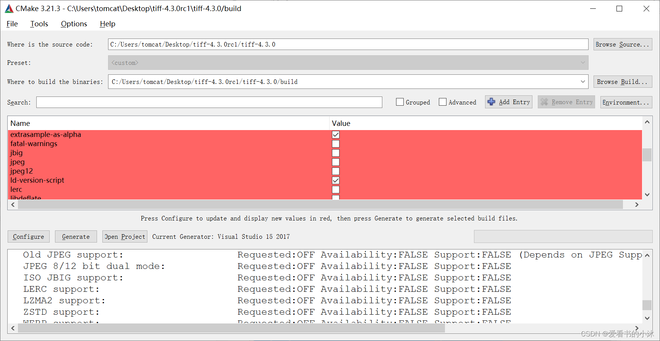
Task: Enable the jbig checkbox
Action: pos(336,153)
